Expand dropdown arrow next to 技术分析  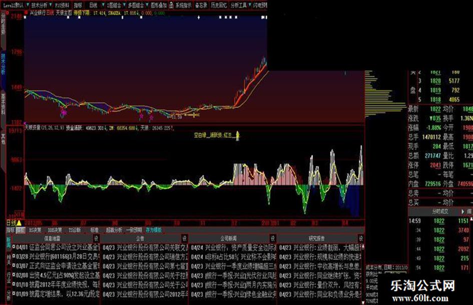pos(51,5)
